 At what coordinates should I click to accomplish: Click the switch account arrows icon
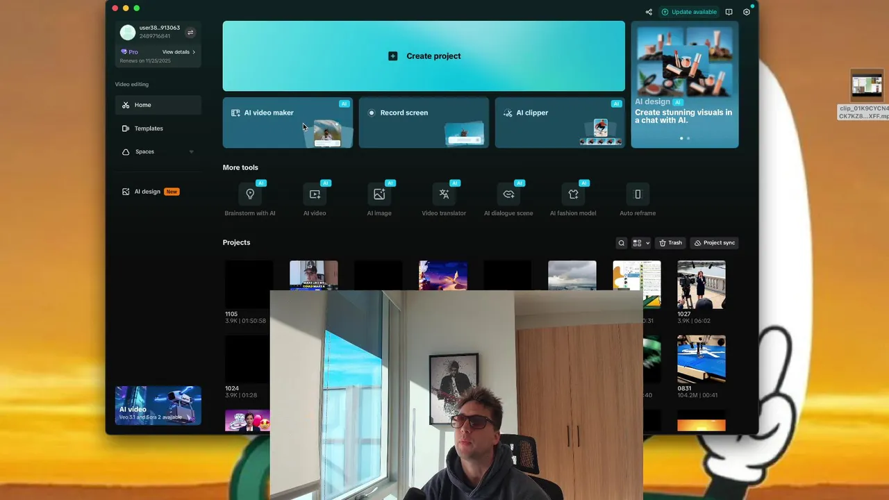point(190,32)
